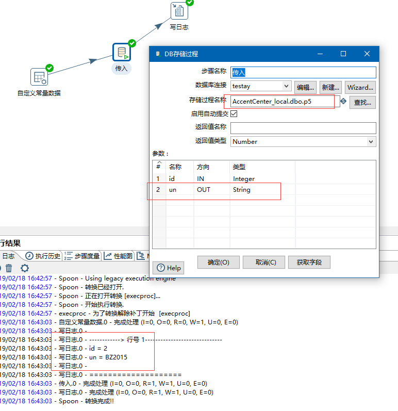Click the 类型 column header
This screenshot has width=398, height=411.
tap(262, 167)
